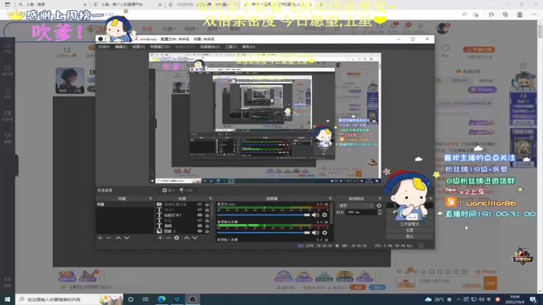This screenshot has width=543, height=305.
Task: Hide the 图像 2 source
Action: click(x=200, y=231)
